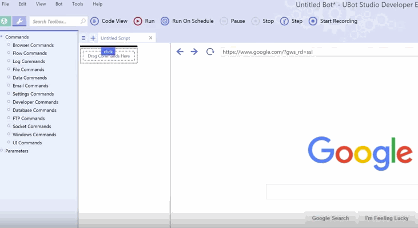Viewport: 418px width, 228px height.
Task: Click the Google logo
Action: (360, 154)
